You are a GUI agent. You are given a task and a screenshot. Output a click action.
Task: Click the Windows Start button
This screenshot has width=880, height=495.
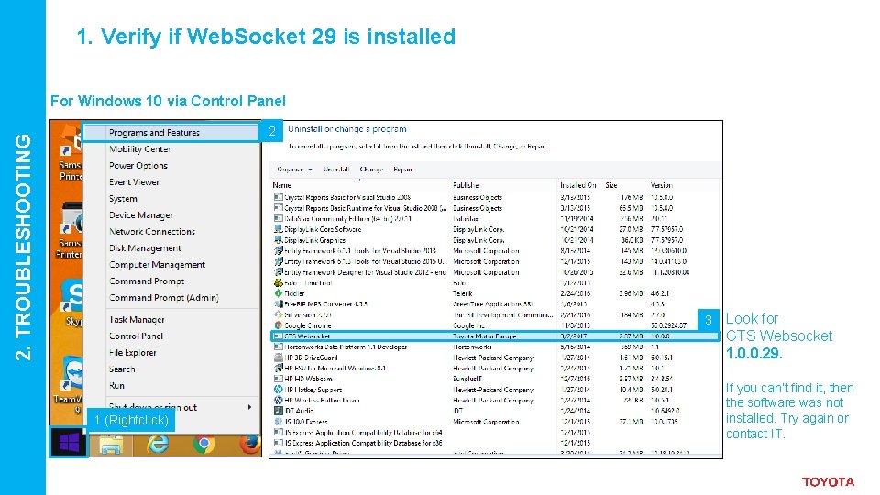pos(69,442)
